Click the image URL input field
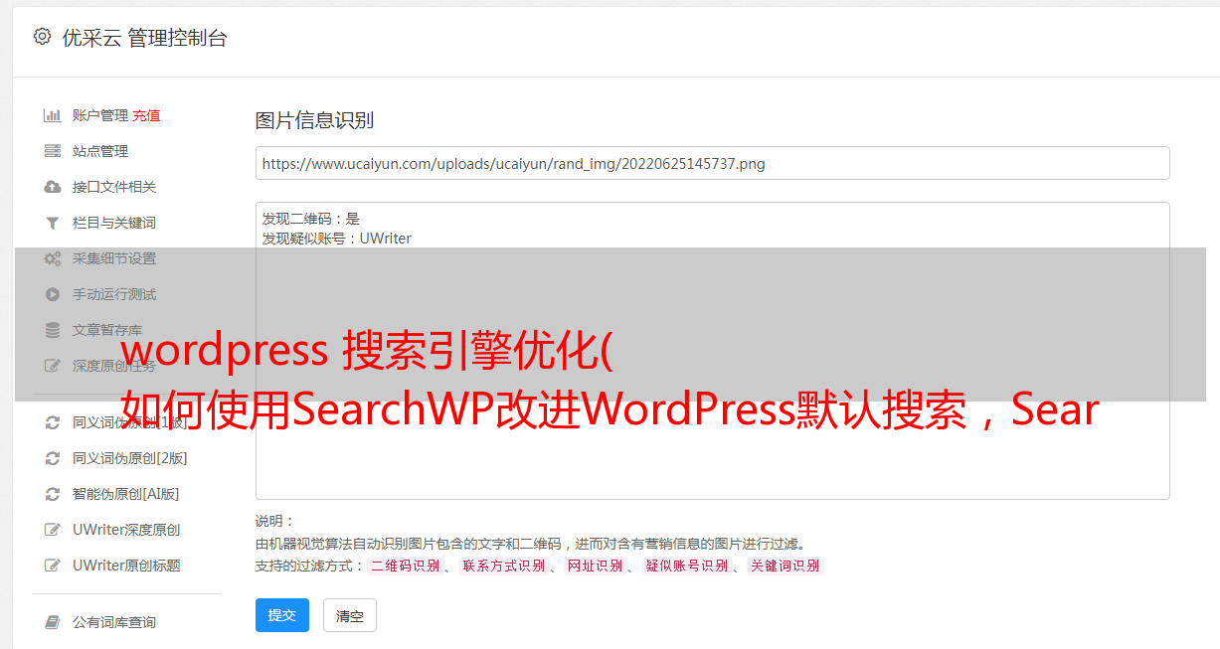The width and height of the screenshot is (1220, 649). coord(712,163)
